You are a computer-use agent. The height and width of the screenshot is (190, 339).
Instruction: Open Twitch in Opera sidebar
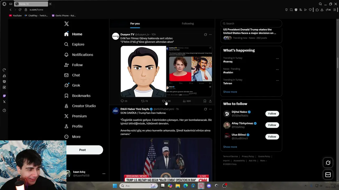4,96
